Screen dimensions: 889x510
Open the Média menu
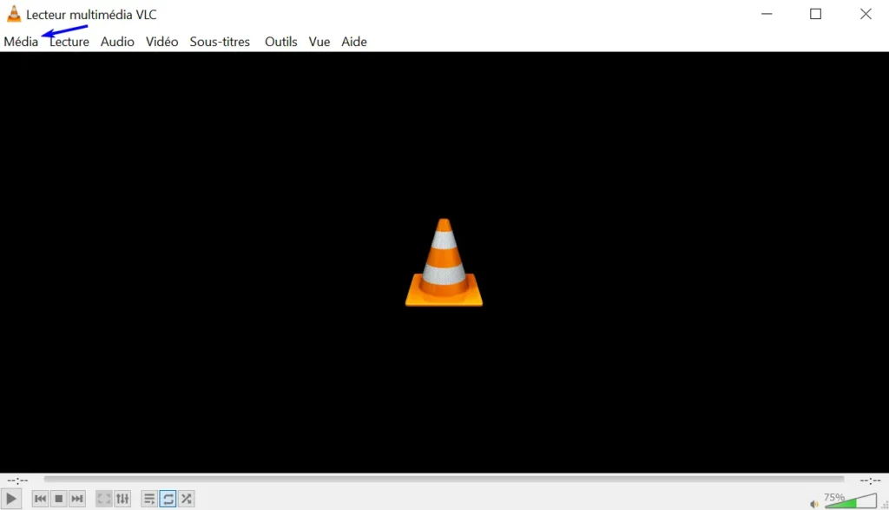[21, 41]
